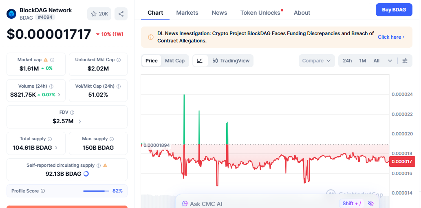The width and height of the screenshot is (421, 208).
Task: Open the Markets tab
Action: [187, 13]
